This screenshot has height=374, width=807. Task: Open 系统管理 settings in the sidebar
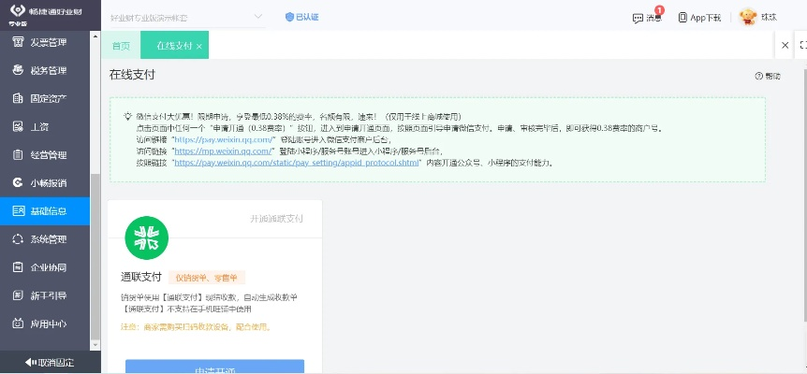(49, 238)
